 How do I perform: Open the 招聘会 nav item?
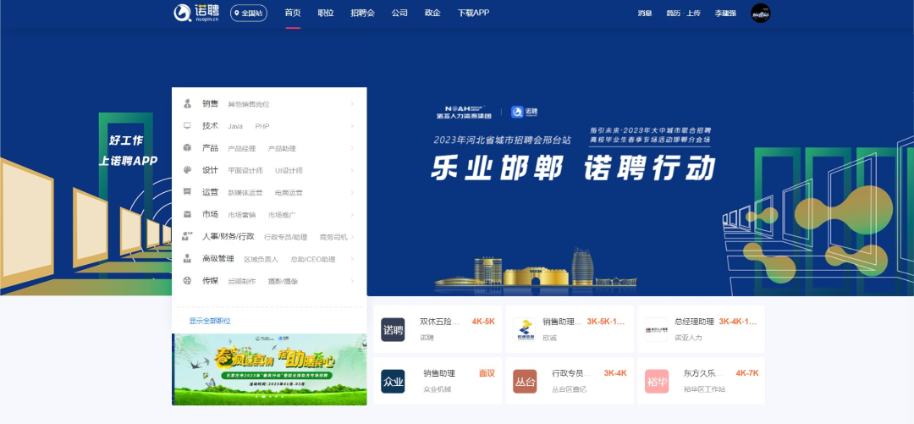pos(362,13)
